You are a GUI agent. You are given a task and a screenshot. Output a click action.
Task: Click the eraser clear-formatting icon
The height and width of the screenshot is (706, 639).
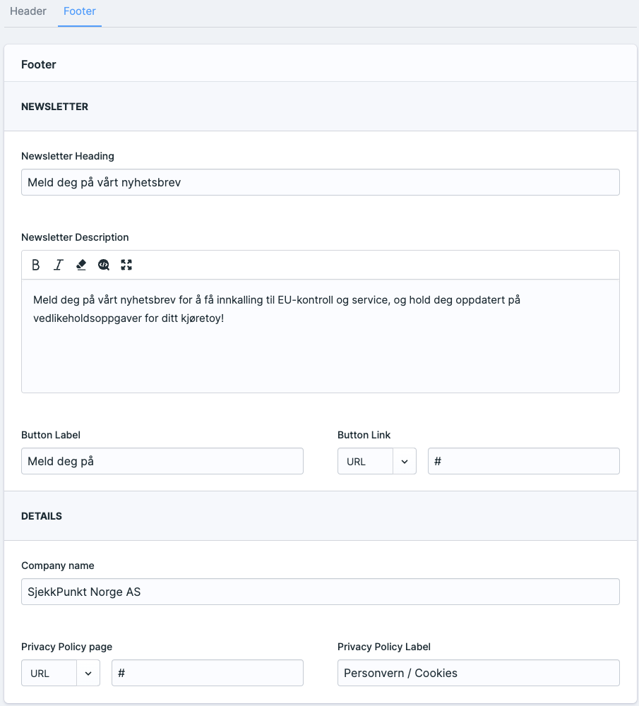(x=81, y=265)
